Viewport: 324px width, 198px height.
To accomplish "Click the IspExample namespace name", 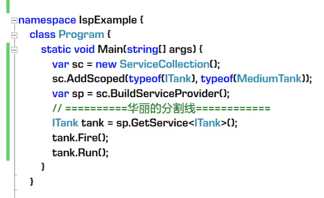I will [x=108, y=20].
